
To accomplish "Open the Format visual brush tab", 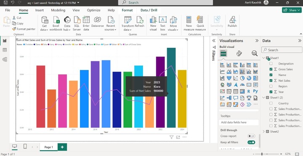I will tap(239, 53).
